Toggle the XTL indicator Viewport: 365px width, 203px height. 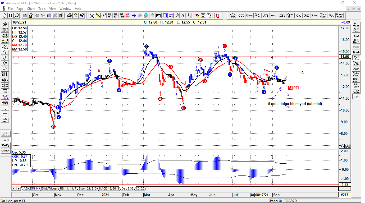[356, 97]
